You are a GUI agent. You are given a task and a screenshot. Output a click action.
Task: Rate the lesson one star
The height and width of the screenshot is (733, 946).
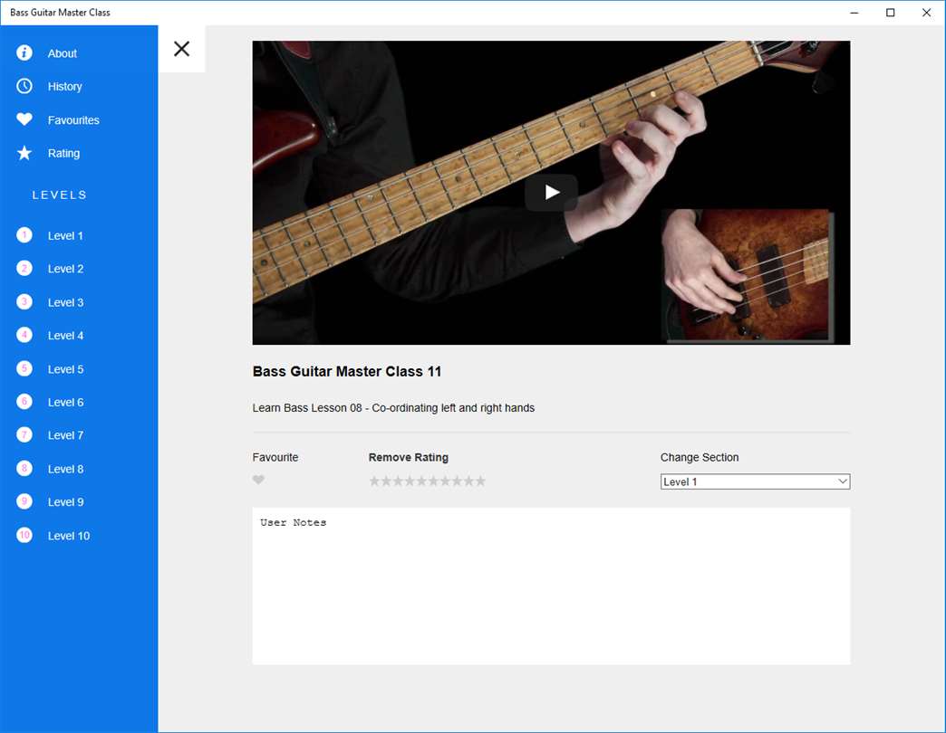[x=374, y=481]
